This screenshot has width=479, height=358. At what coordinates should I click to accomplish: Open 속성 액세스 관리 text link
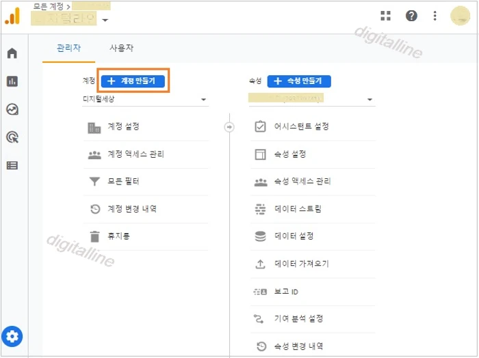tap(302, 182)
